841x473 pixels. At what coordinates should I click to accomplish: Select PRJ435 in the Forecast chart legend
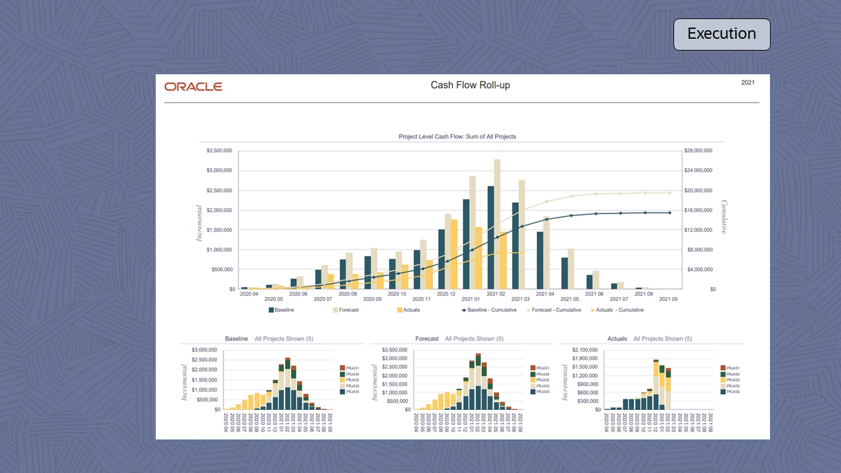pos(543,392)
